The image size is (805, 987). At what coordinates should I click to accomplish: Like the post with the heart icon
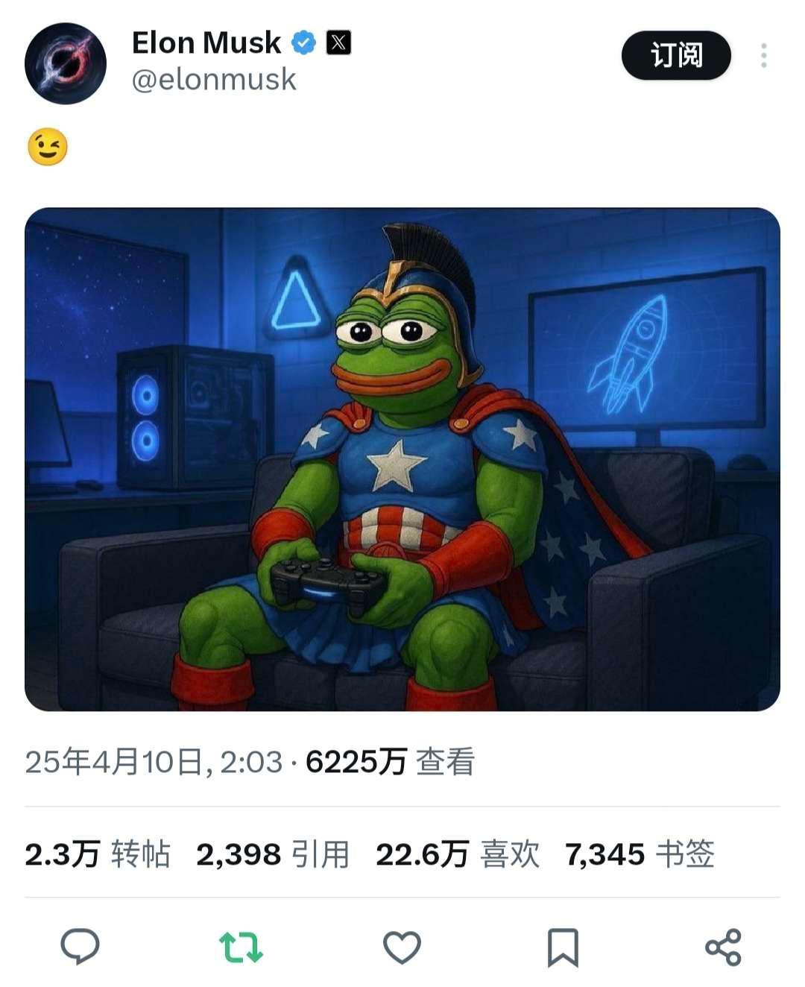tap(402, 947)
